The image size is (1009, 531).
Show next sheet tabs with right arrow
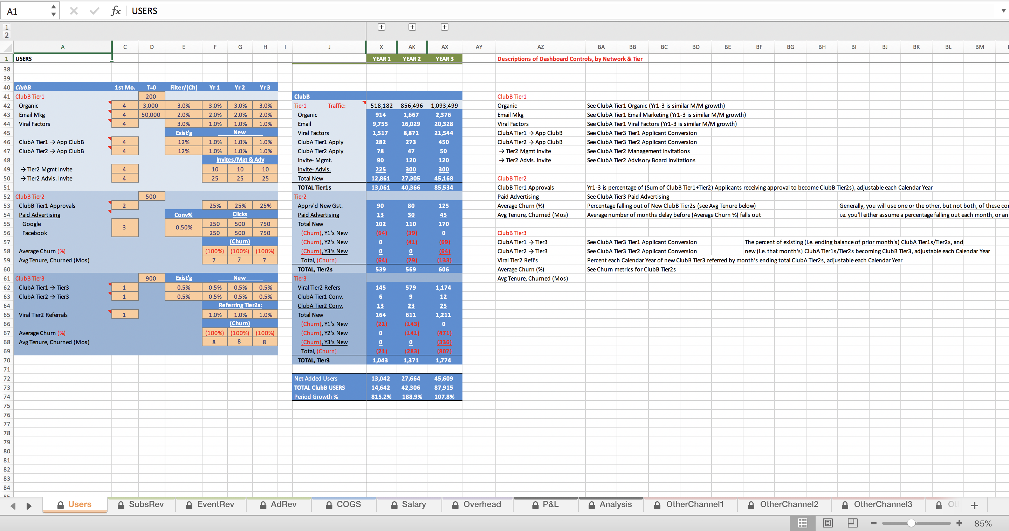pos(29,505)
